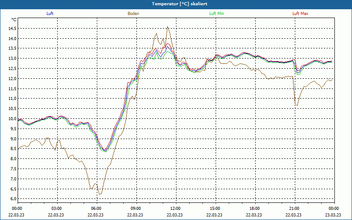Click the 7,0 y-axis value
This screenshot has width=352, height=220.
coord(14,179)
